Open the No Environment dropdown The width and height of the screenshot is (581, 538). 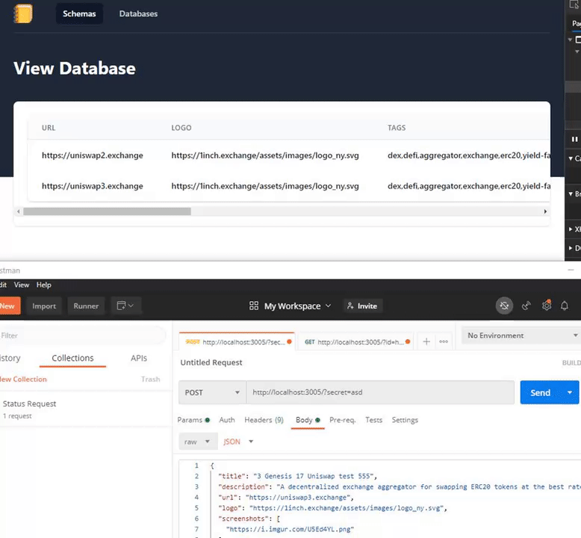(522, 336)
